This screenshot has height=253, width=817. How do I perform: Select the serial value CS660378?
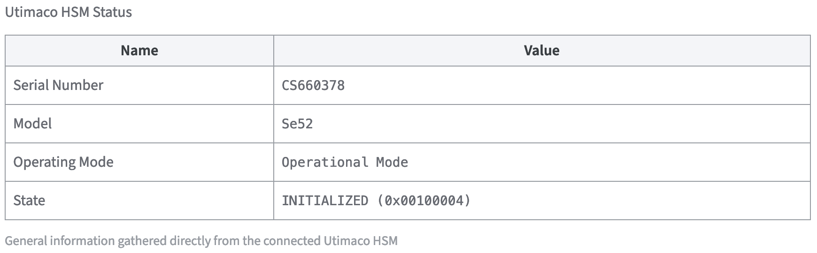point(313,85)
